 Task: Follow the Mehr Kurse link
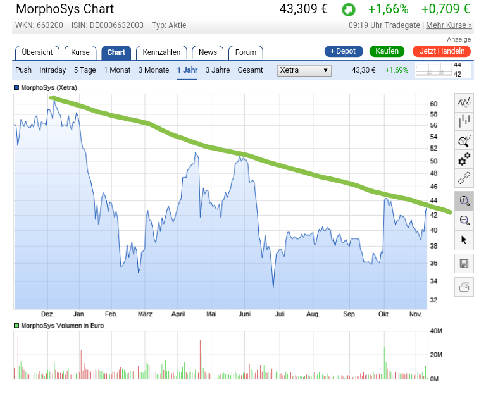coord(449,25)
